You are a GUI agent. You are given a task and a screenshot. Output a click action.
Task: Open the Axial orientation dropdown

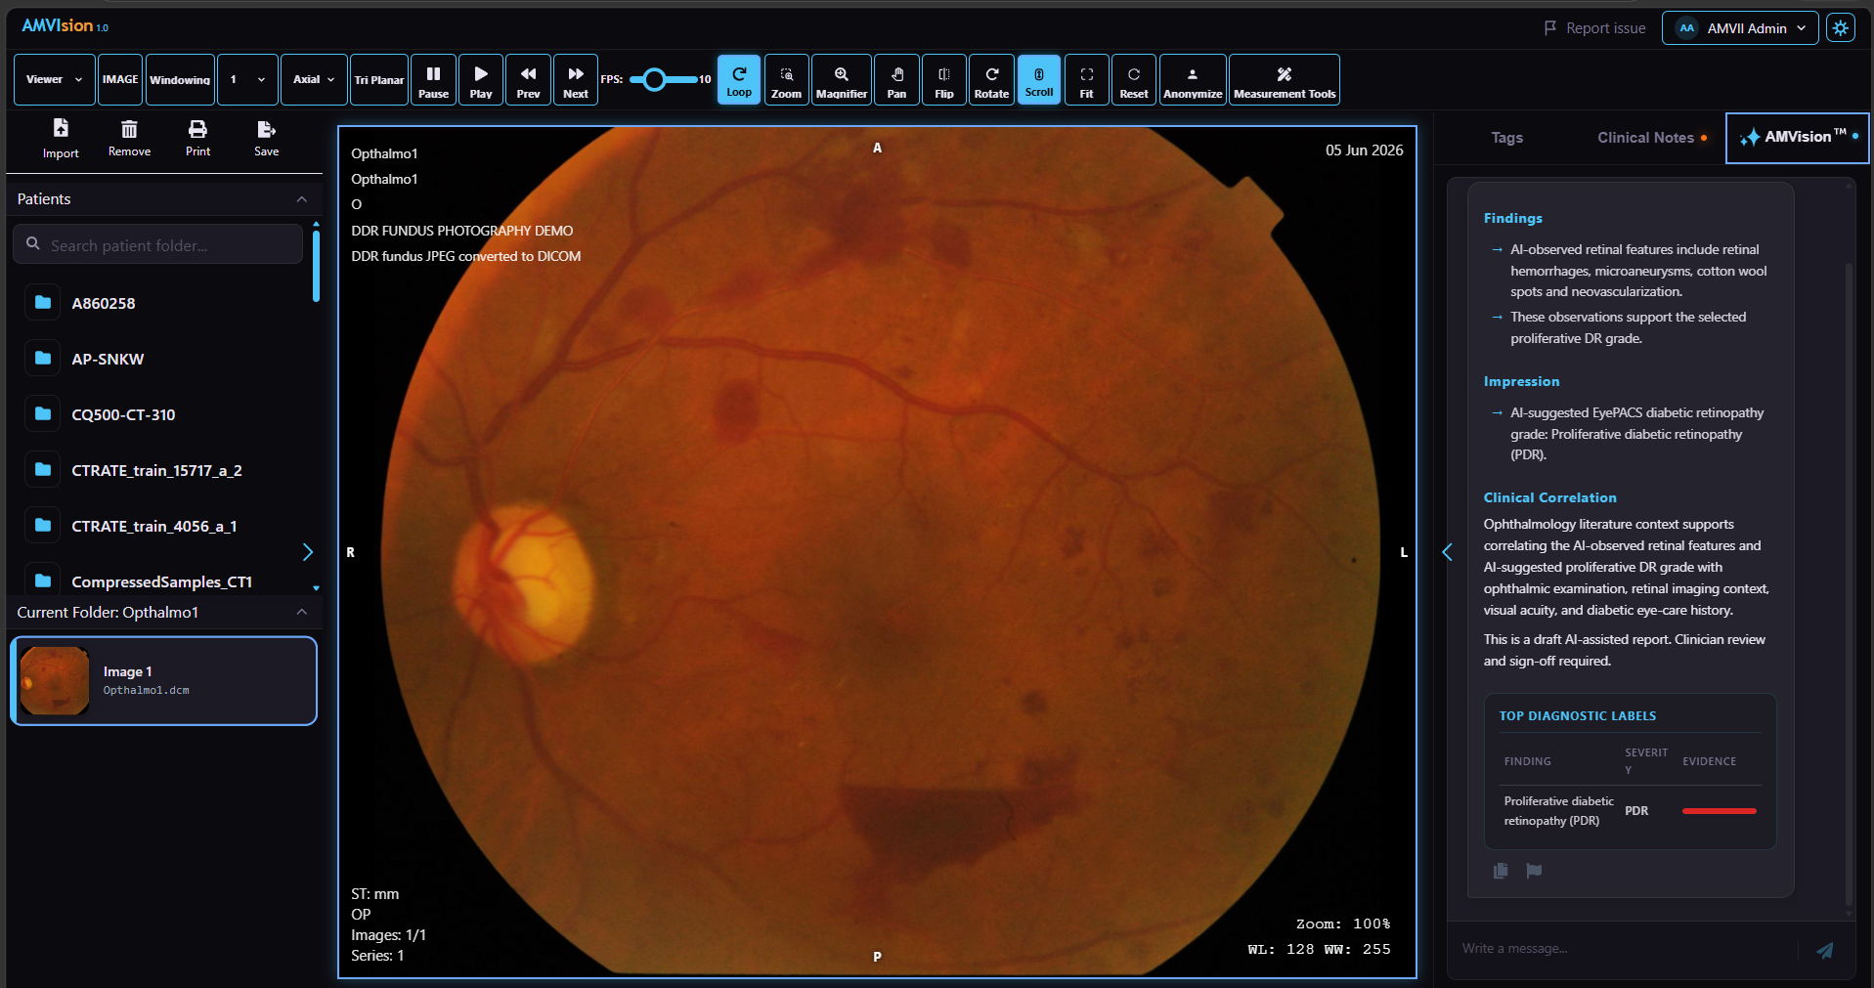(x=314, y=80)
